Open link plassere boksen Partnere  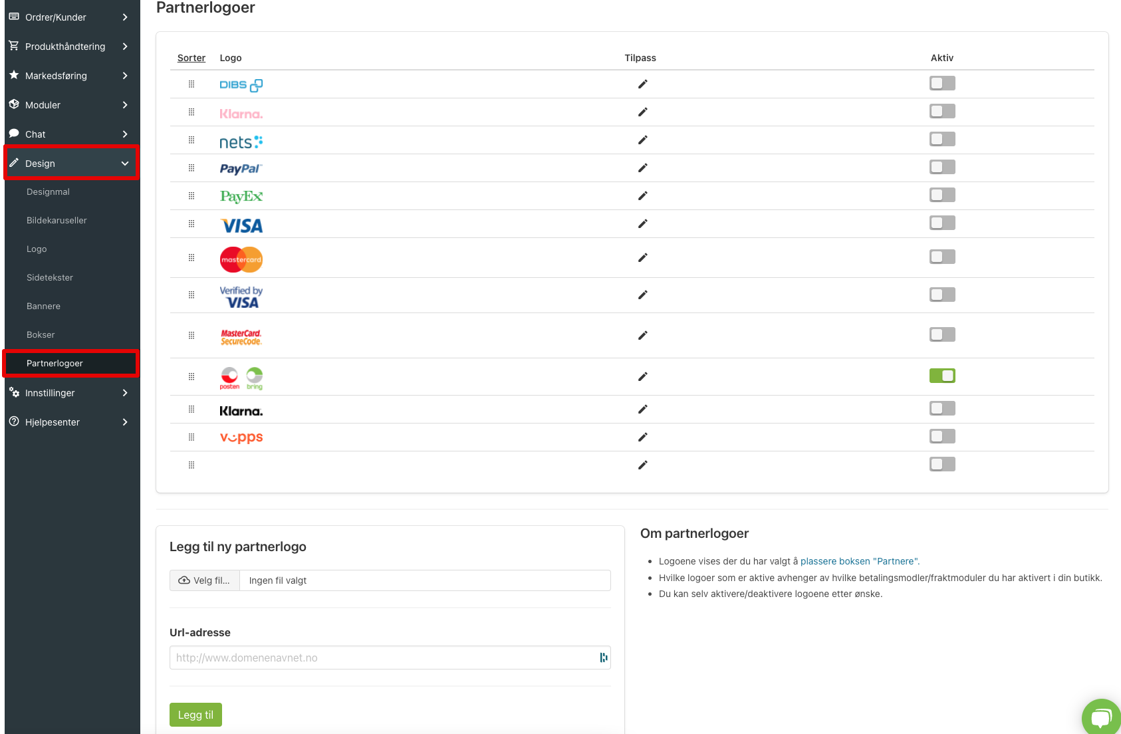click(x=860, y=561)
